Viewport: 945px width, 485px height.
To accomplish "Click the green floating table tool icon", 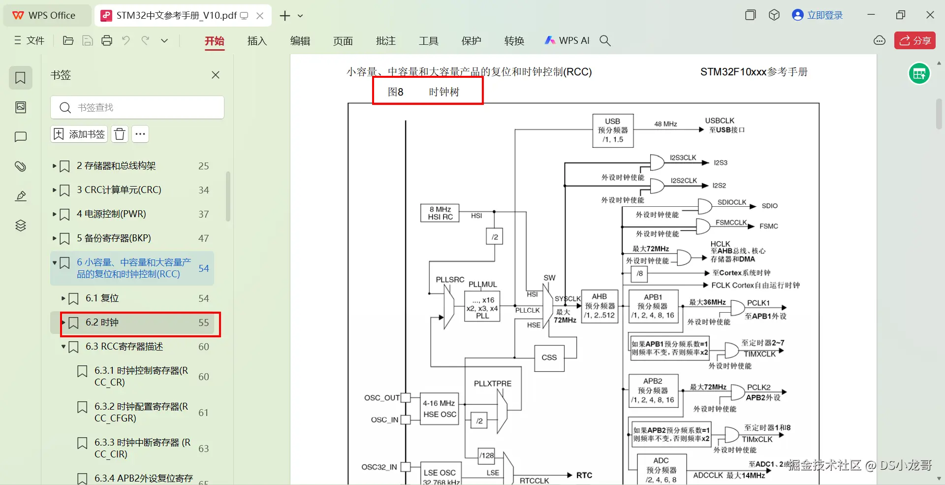I will coord(919,74).
